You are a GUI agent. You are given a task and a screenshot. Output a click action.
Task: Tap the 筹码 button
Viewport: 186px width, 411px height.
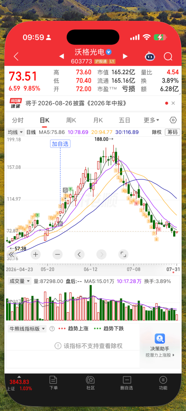(x=173, y=132)
